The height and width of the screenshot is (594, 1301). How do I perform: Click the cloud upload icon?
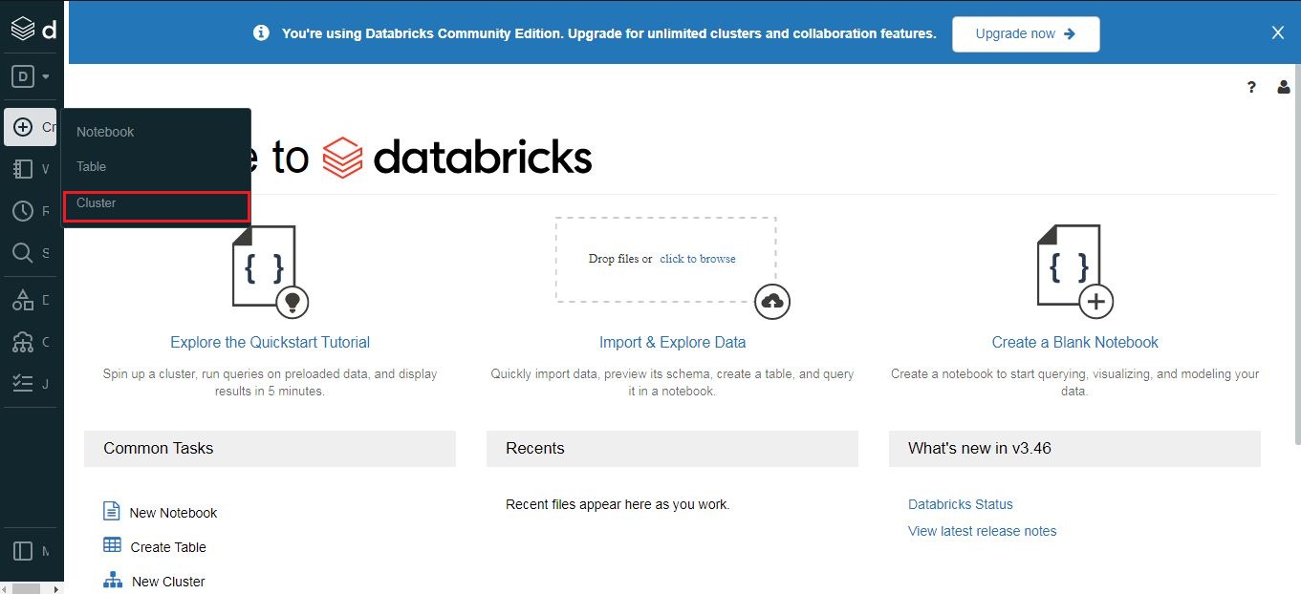click(x=771, y=301)
